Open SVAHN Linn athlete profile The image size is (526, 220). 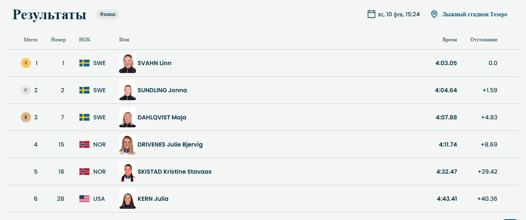(154, 63)
